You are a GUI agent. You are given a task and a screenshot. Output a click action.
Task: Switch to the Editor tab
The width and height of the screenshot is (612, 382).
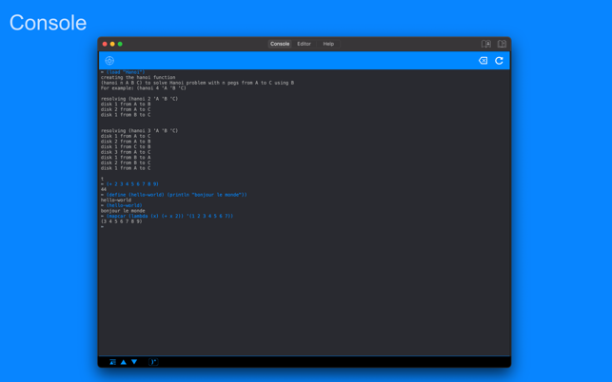(304, 44)
